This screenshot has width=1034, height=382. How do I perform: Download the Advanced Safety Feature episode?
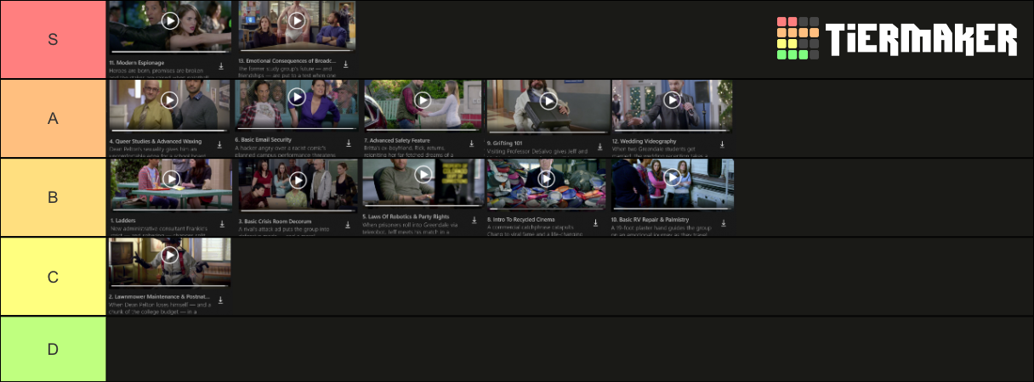point(472,144)
